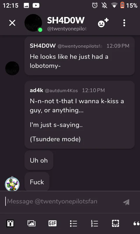This screenshot has height=234, width=140.
Task: Tap the SH4D0W name in header
Action: pos(66,20)
